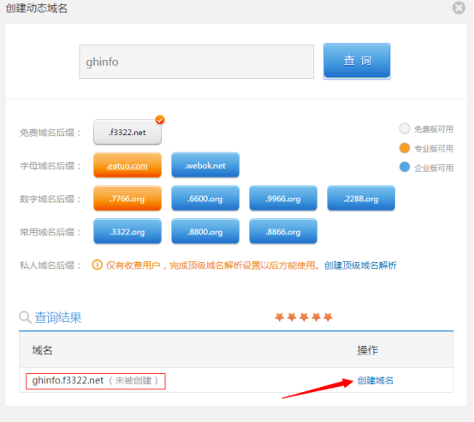This screenshot has width=474, height=422.
Task: Click the search magnifier icon beside 查询结果
Action: (25, 318)
